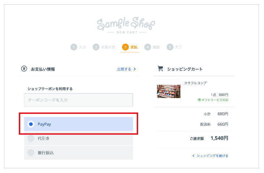Click step 4 circle icon 確認
Viewport: 264px width, 173px height.
pos(148,47)
